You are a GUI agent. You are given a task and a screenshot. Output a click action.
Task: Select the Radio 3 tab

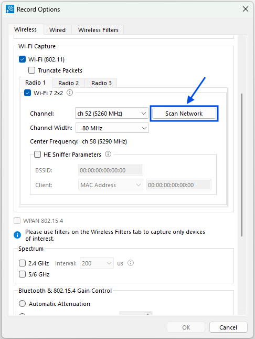tap(101, 83)
